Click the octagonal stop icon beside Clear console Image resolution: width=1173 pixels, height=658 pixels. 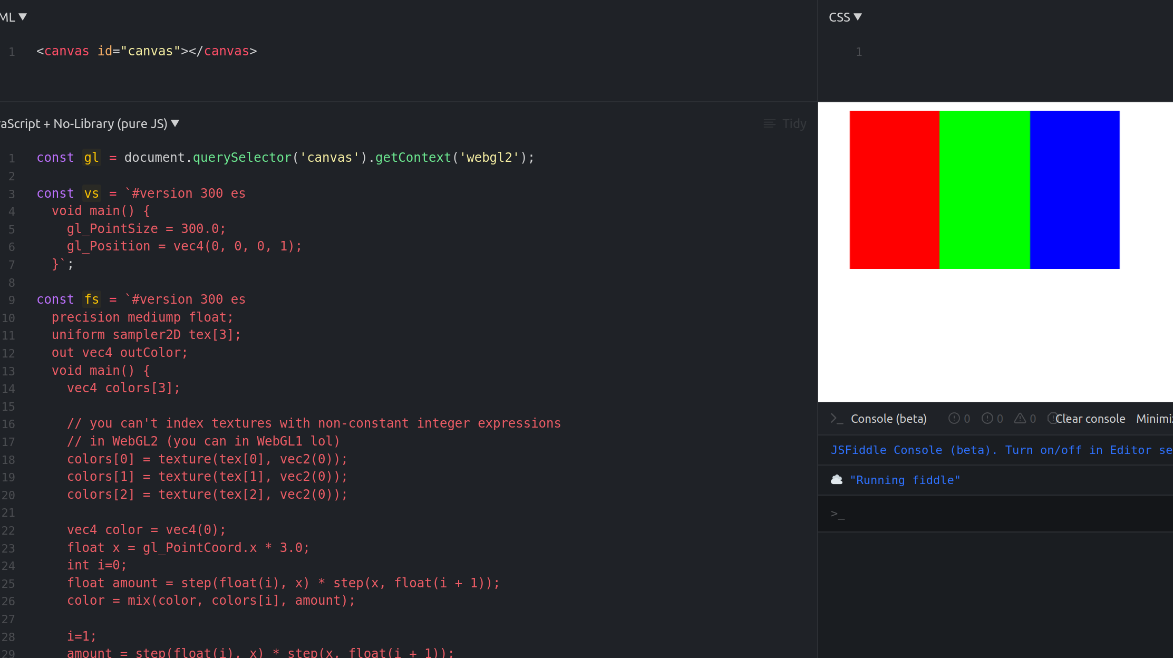tap(1053, 418)
